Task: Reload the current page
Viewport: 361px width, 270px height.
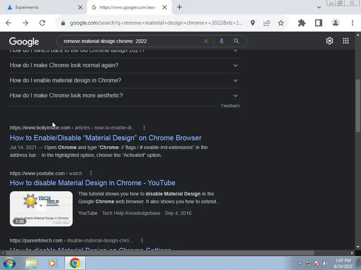Action: (x=42, y=23)
